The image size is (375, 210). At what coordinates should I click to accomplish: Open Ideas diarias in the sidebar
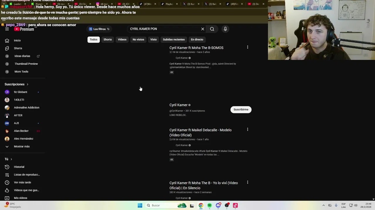coord(22,56)
